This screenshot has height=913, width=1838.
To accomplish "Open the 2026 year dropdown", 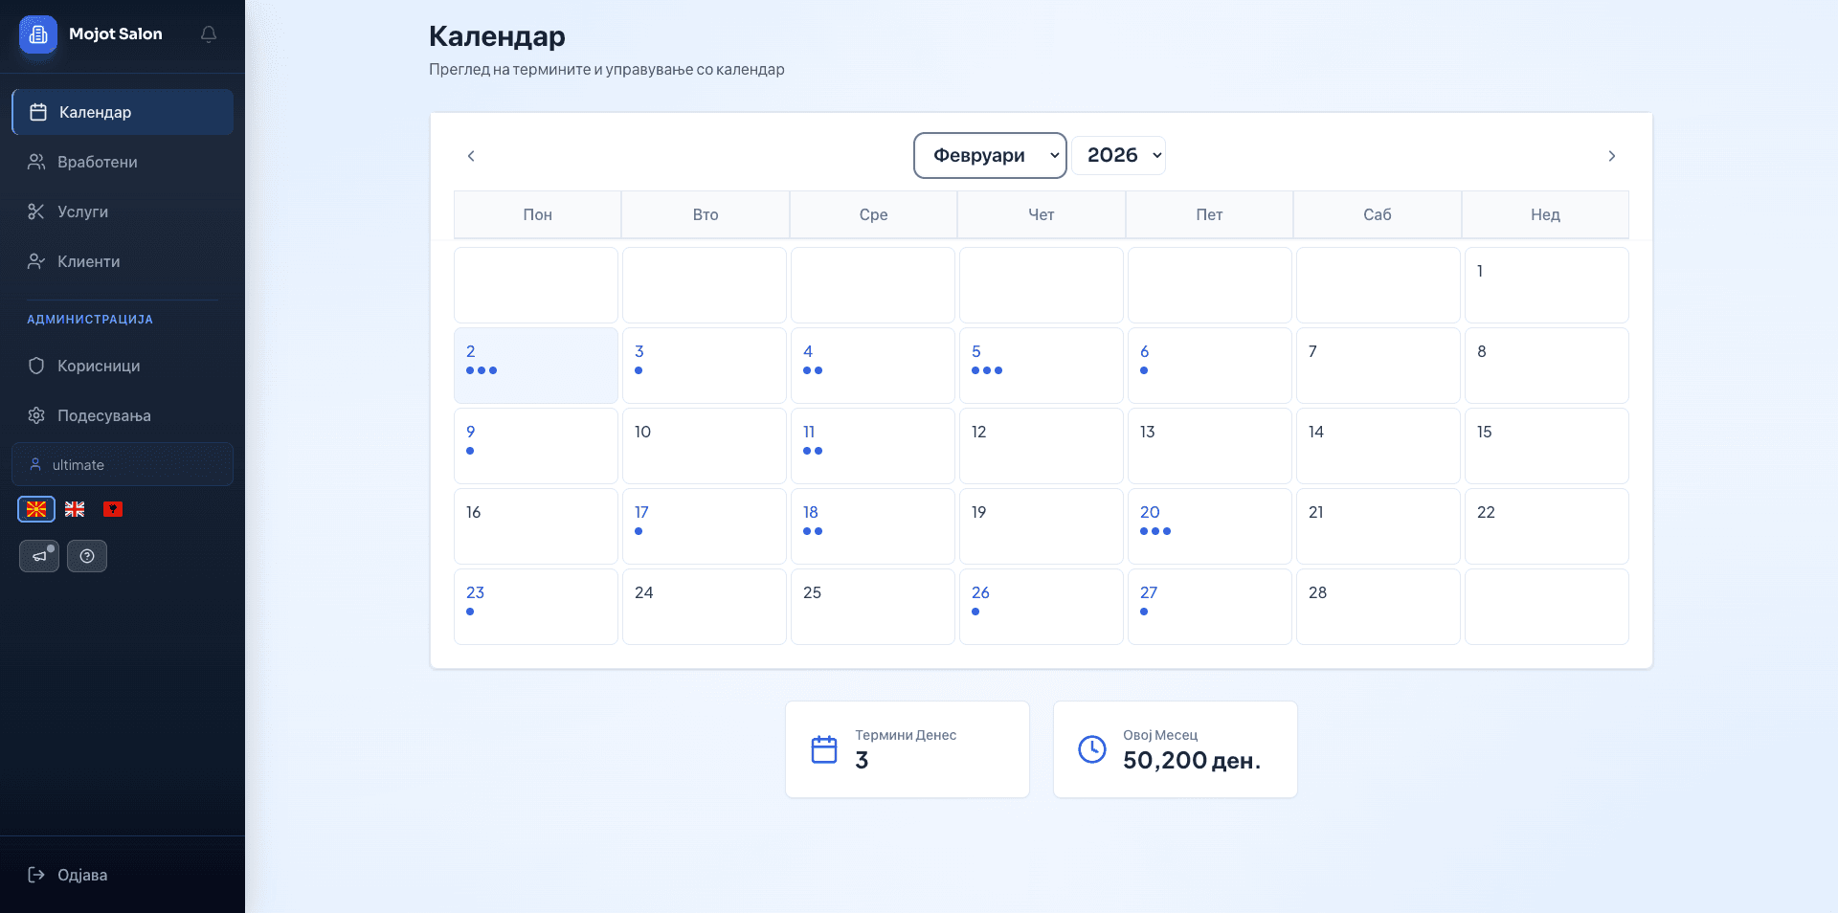I will tap(1118, 155).
